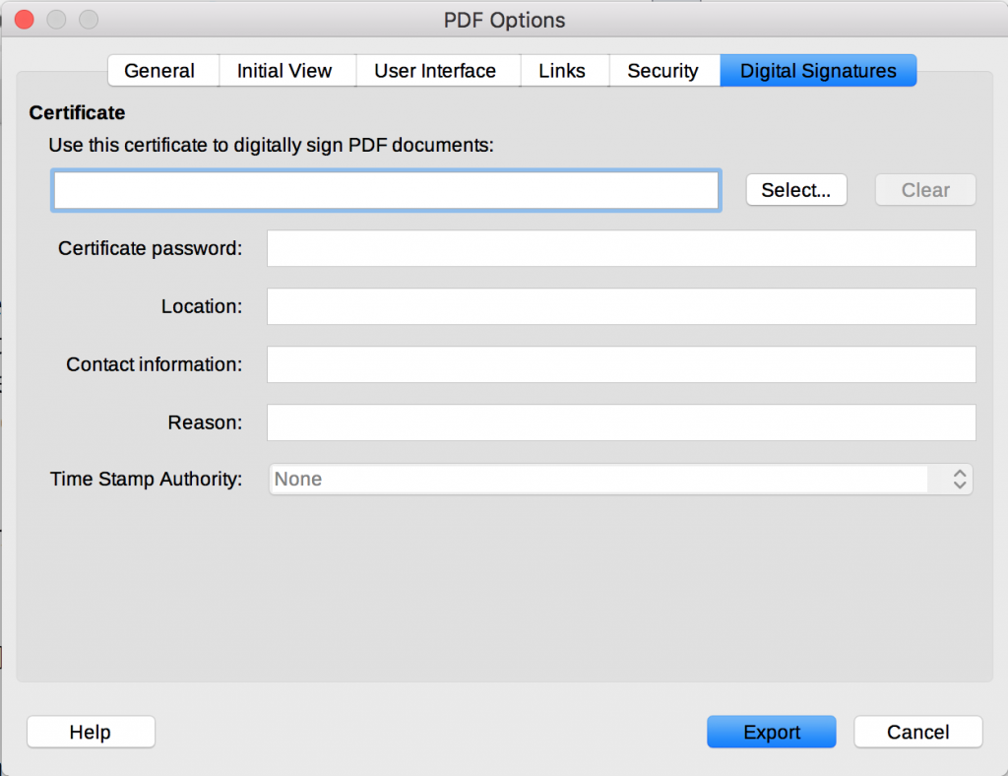Click Select to choose a certificate
The height and width of the screenshot is (776, 1008).
796,189
